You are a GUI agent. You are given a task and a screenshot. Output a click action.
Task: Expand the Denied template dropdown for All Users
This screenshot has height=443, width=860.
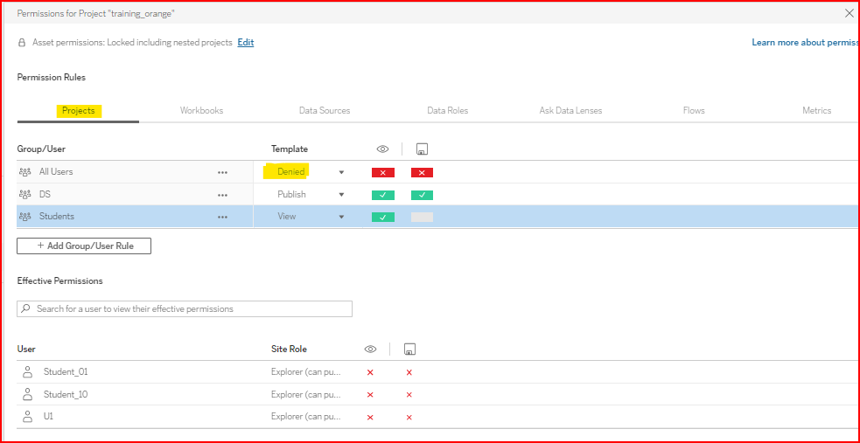tap(341, 172)
